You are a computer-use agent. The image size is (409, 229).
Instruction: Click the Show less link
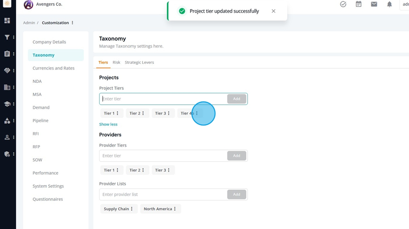point(108,124)
